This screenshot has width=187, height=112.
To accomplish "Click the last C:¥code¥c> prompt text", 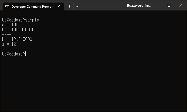I will click(13, 54).
